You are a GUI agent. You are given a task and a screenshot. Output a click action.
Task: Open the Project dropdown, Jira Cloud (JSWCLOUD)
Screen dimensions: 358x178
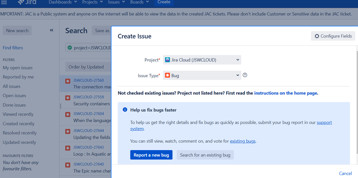[202, 60]
